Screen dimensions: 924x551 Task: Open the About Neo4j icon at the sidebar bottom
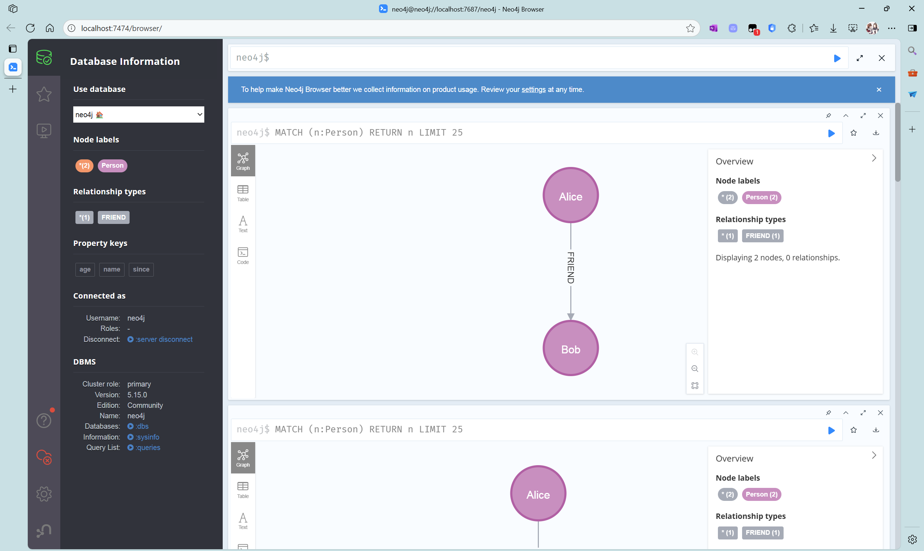click(x=44, y=530)
